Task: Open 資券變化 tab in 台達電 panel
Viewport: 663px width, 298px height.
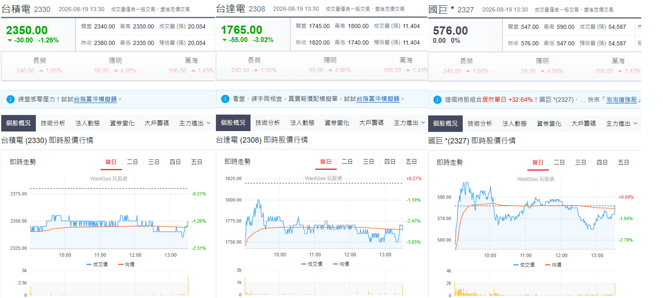Action: [x=337, y=123]
